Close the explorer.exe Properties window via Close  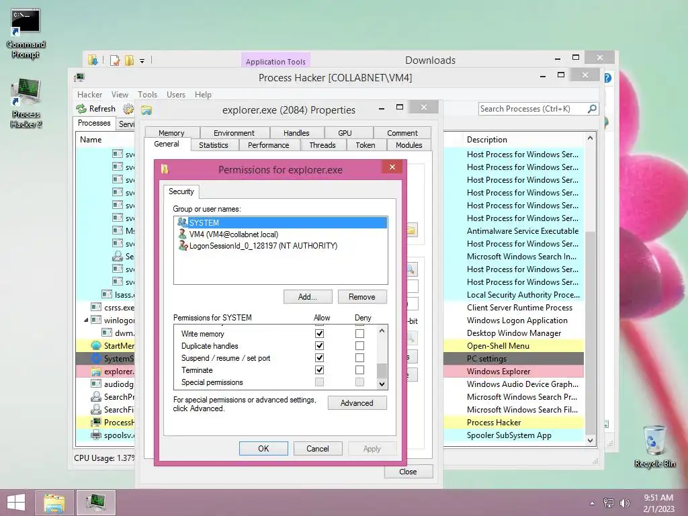coord(408,471)
